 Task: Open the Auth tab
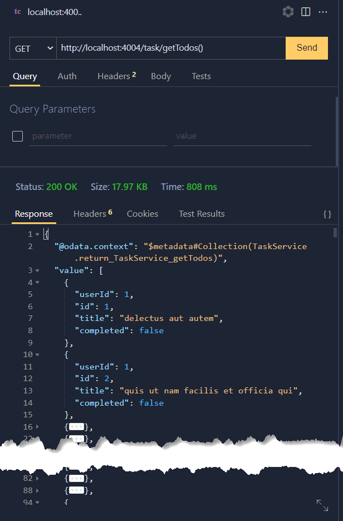tap(67, 76)
